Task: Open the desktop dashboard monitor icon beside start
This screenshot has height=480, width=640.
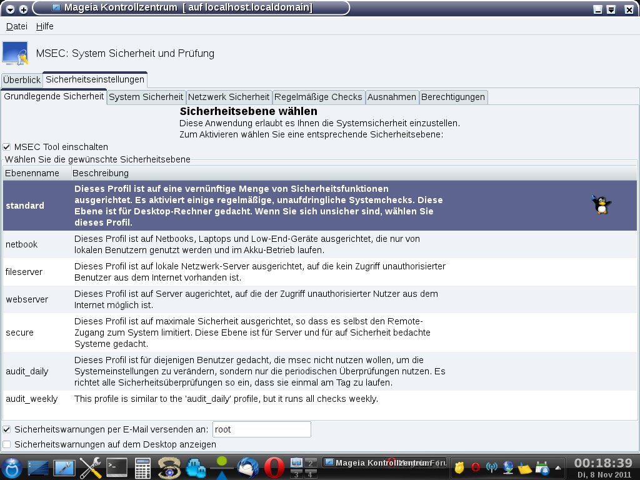Action: 38,468
